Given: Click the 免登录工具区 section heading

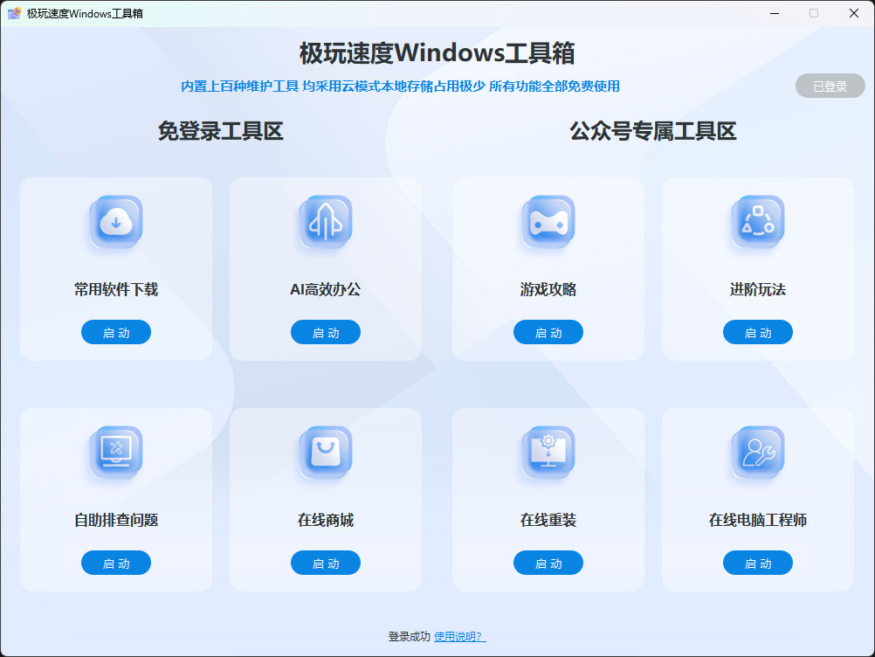Looking at the screenshot, I should tap(220, 131).
